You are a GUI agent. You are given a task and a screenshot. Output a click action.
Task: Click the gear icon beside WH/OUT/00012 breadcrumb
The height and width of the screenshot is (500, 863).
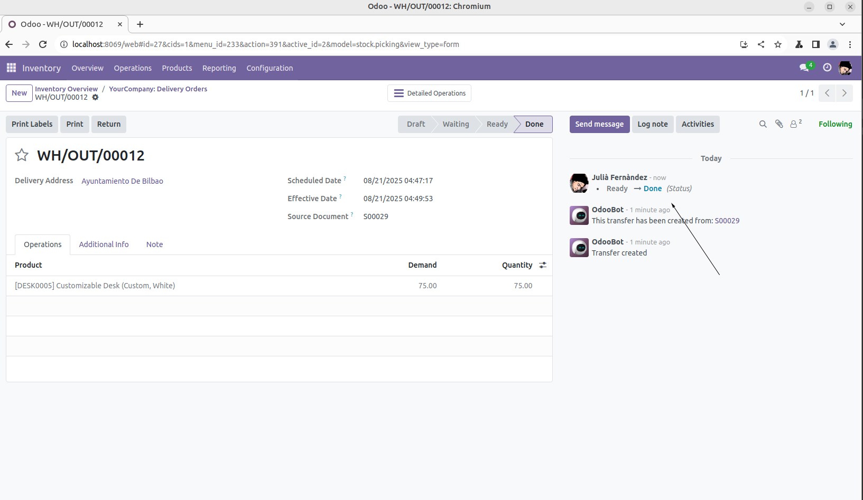coord(95,97)
